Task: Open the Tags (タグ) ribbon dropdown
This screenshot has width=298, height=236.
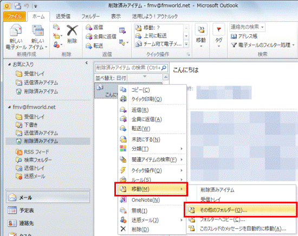Action: [x=219, y=36]
